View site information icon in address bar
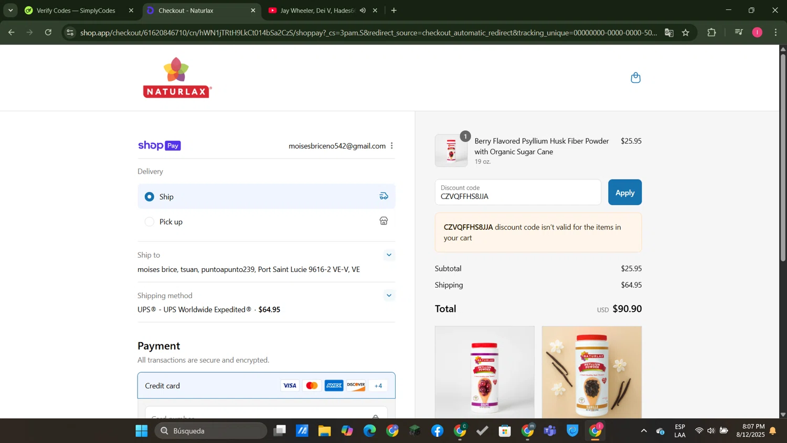Viewport: 787px width, 443px height. (70, 33)
